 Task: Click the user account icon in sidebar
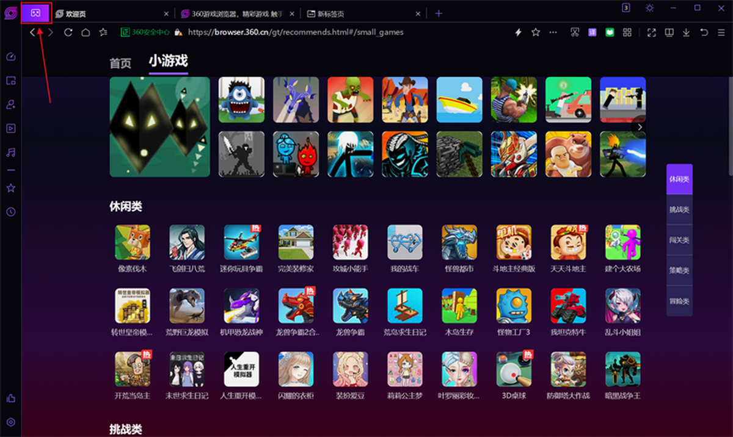click(10, 104)
